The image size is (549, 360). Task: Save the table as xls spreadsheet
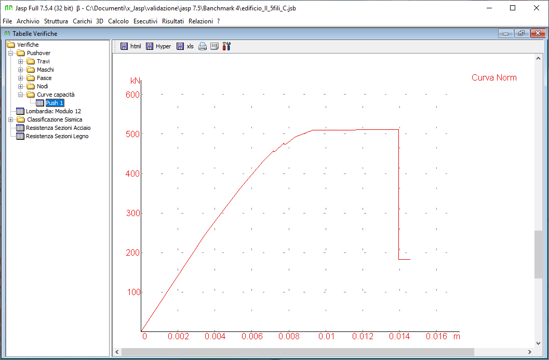click(x=185, y=46)
